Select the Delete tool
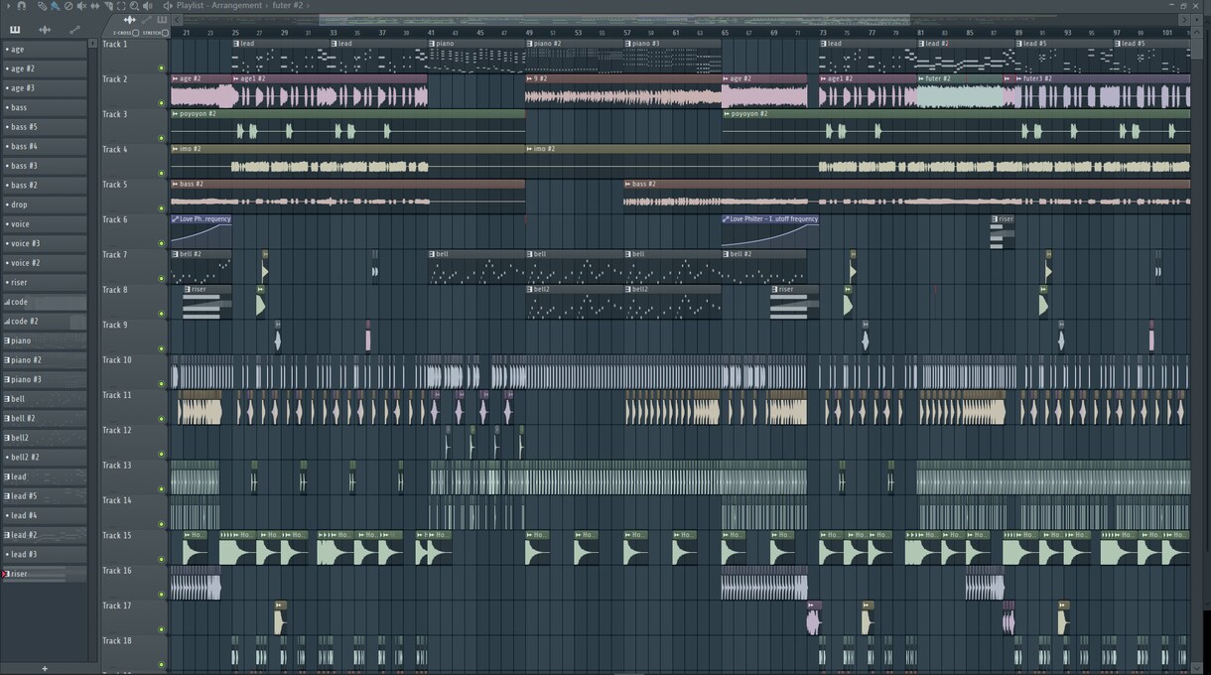 (x=68, y=6)
